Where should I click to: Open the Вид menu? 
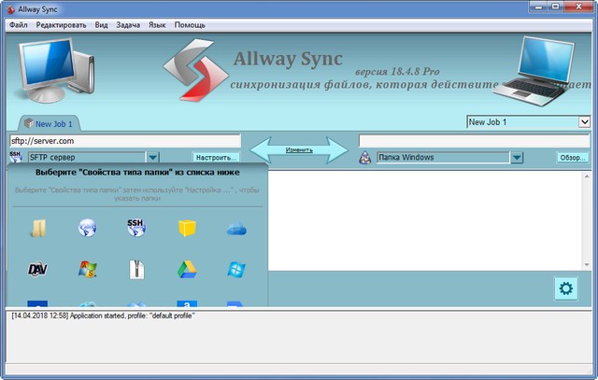(101, 25)
